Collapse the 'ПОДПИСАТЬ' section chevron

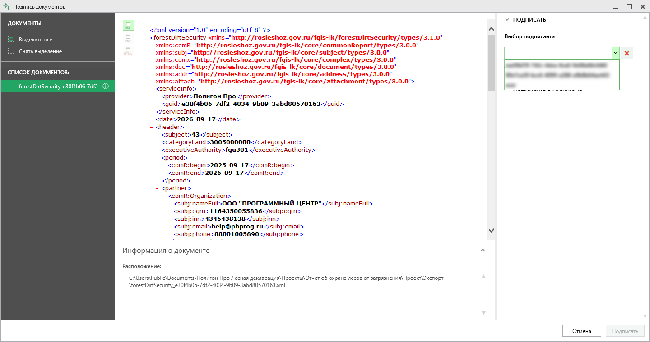[x=507, y=20]
